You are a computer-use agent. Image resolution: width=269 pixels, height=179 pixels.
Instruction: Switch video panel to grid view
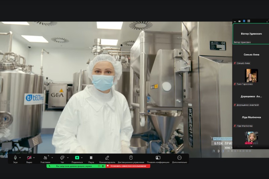(x=249, y=21)
